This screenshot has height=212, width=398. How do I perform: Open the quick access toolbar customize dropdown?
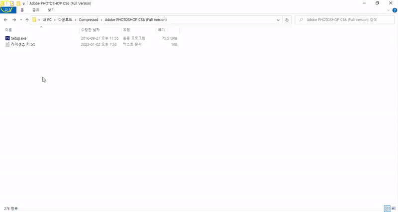pos(23,3)
